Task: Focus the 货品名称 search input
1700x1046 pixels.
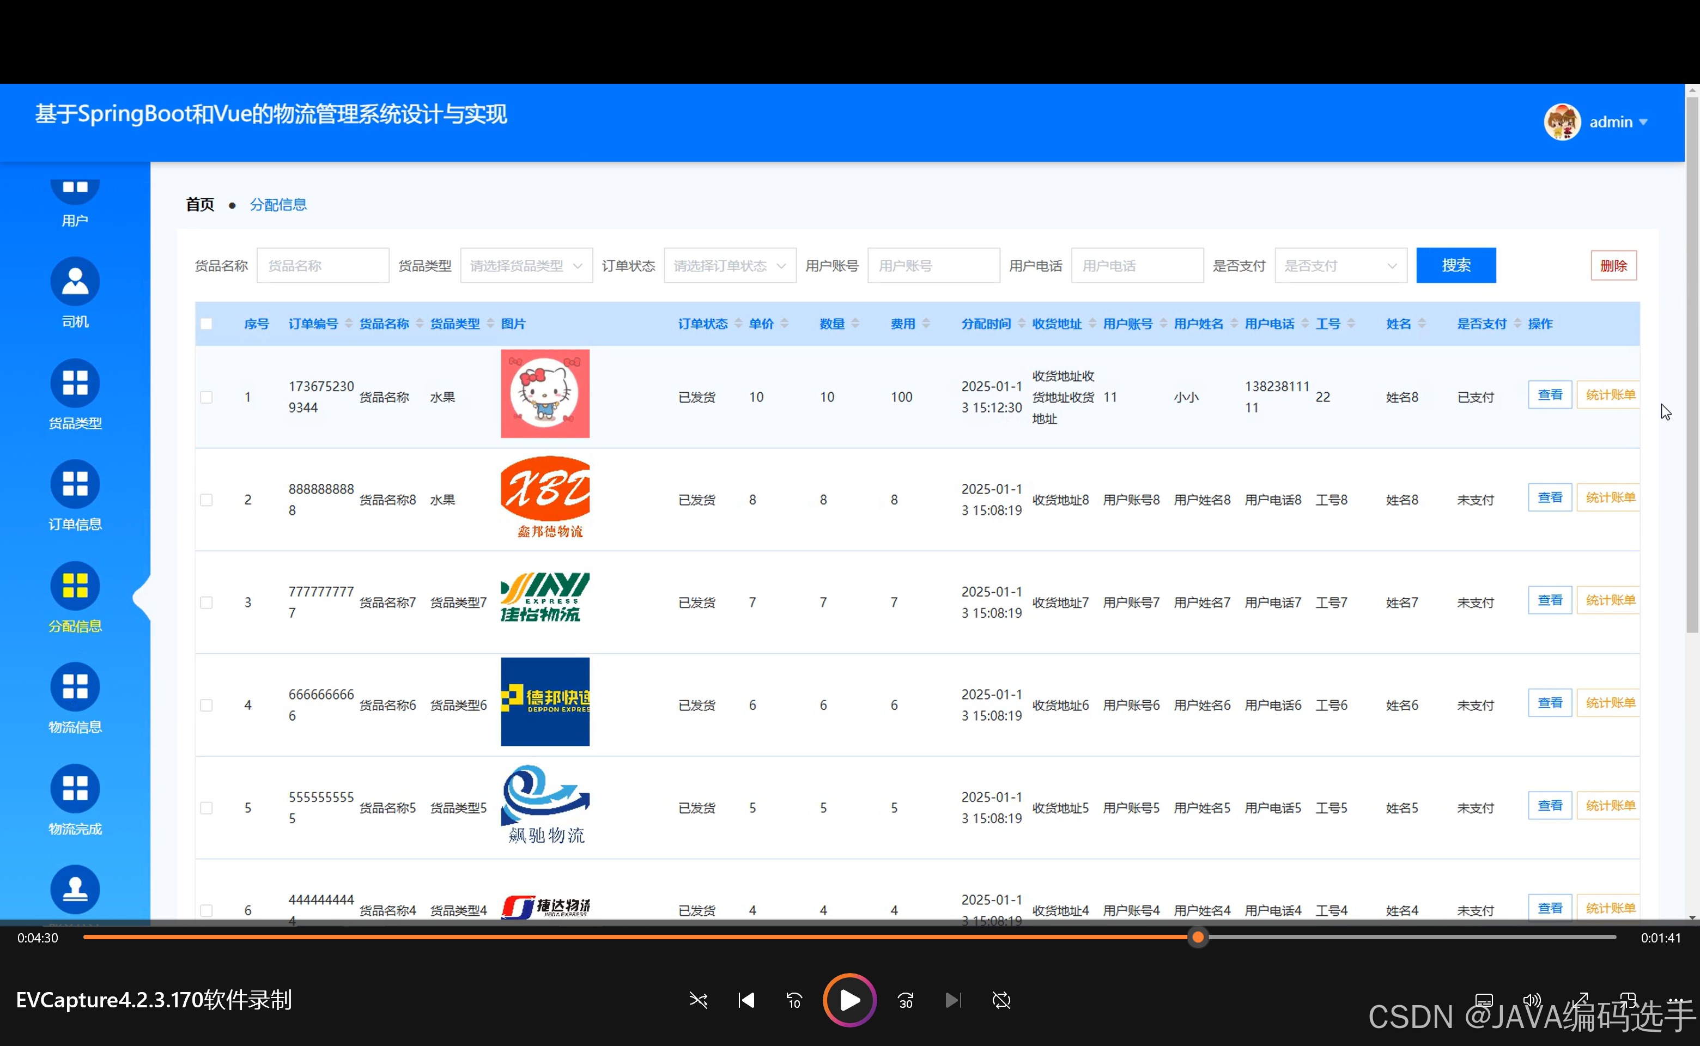Action: coord(323,266)
